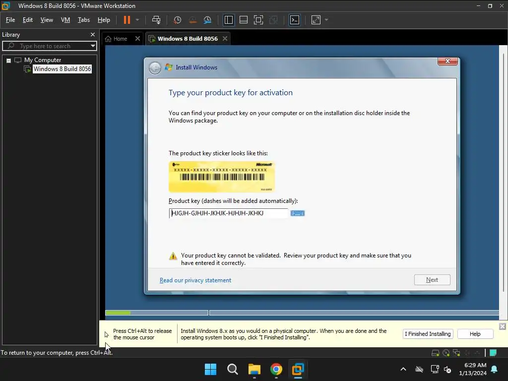Select My Computer in the library
508x381 pixels.
tap(43, 60)
